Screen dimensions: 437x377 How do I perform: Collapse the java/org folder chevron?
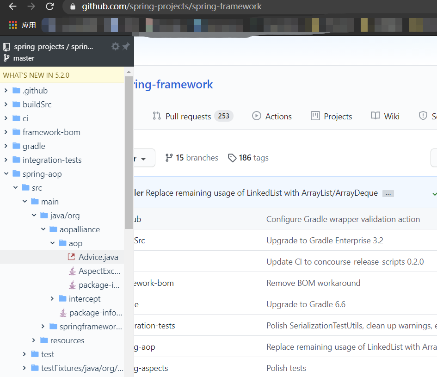[x=34, y=215]
